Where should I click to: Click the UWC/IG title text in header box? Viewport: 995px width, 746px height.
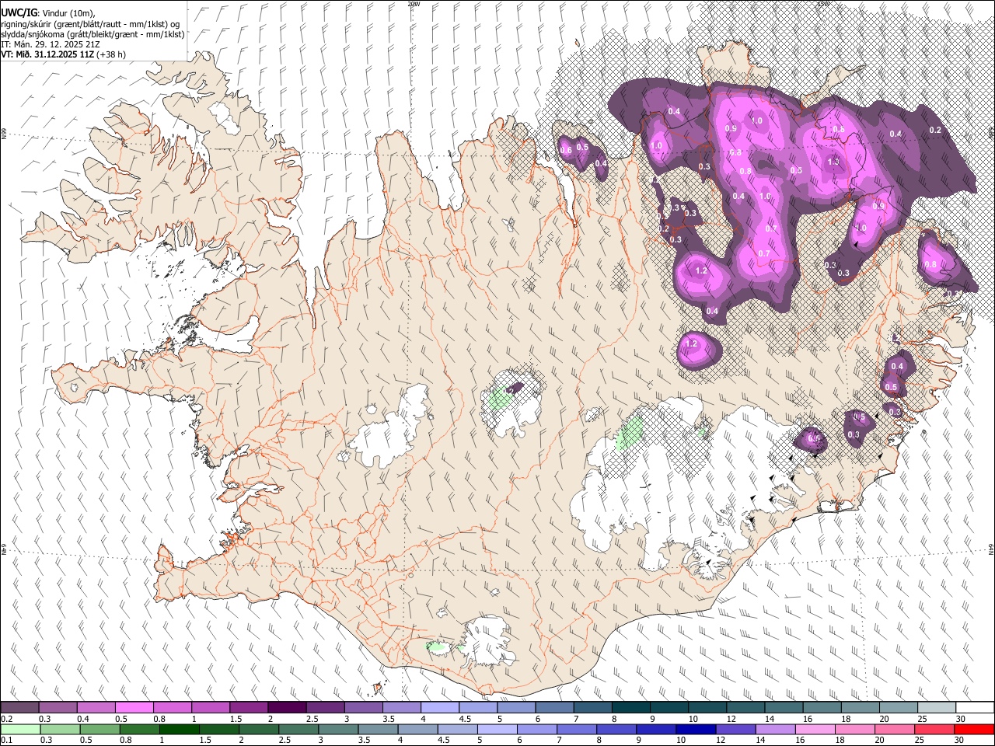point(18,13)
